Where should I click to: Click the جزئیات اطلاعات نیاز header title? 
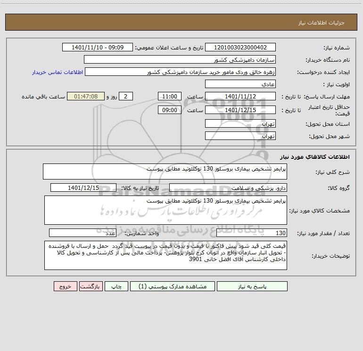322,23
